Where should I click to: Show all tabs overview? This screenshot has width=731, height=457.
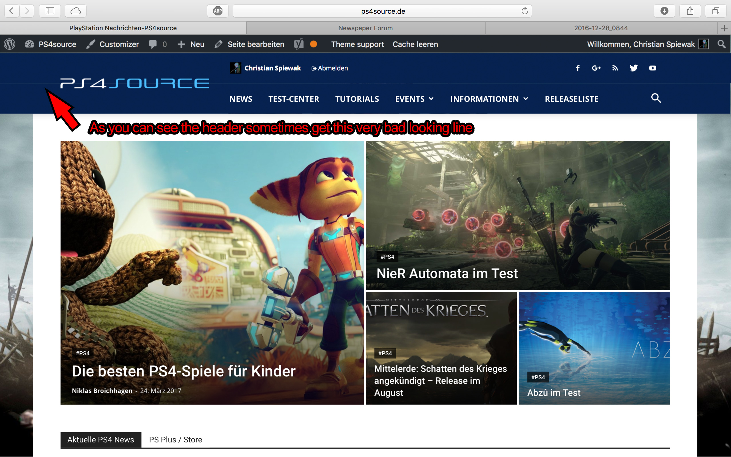pyautogui.click(x=716, y=11)
